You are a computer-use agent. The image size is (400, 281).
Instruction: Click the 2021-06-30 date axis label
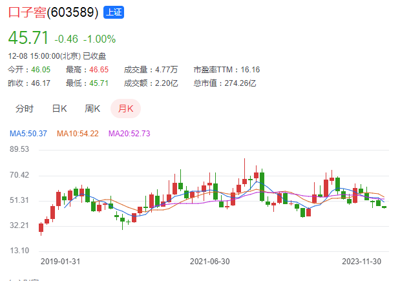pos(210,262)
